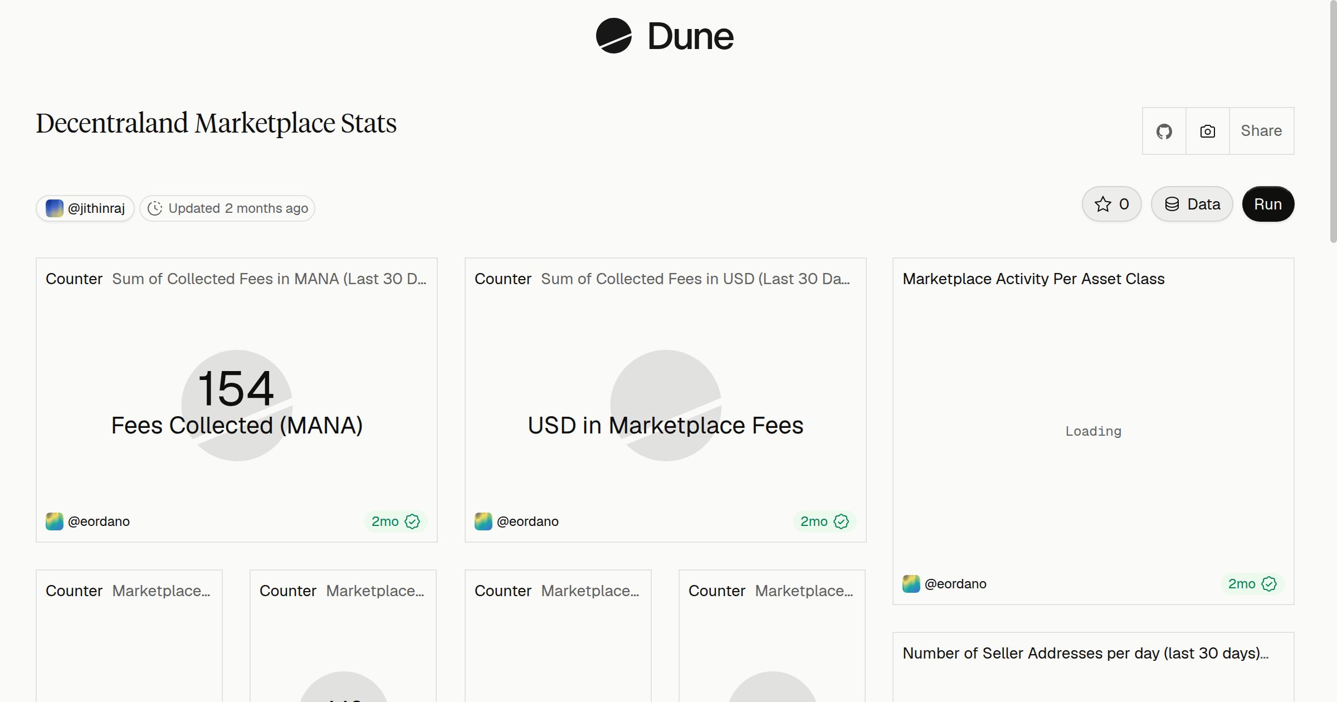Open @eordano on the MANA fees card
The image size is (1337, 702).
tap(99, 521)
